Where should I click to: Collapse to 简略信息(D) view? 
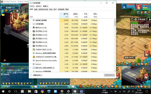coord(36,75)
